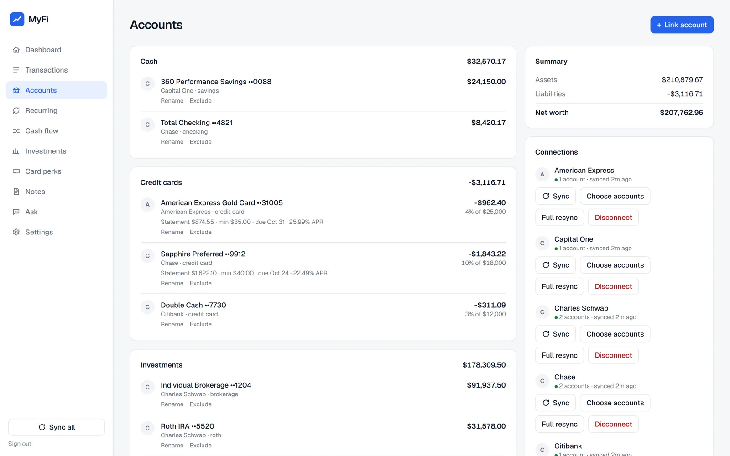
Task: Exclude the Total Checking account
Action: (x=201, y=142)
